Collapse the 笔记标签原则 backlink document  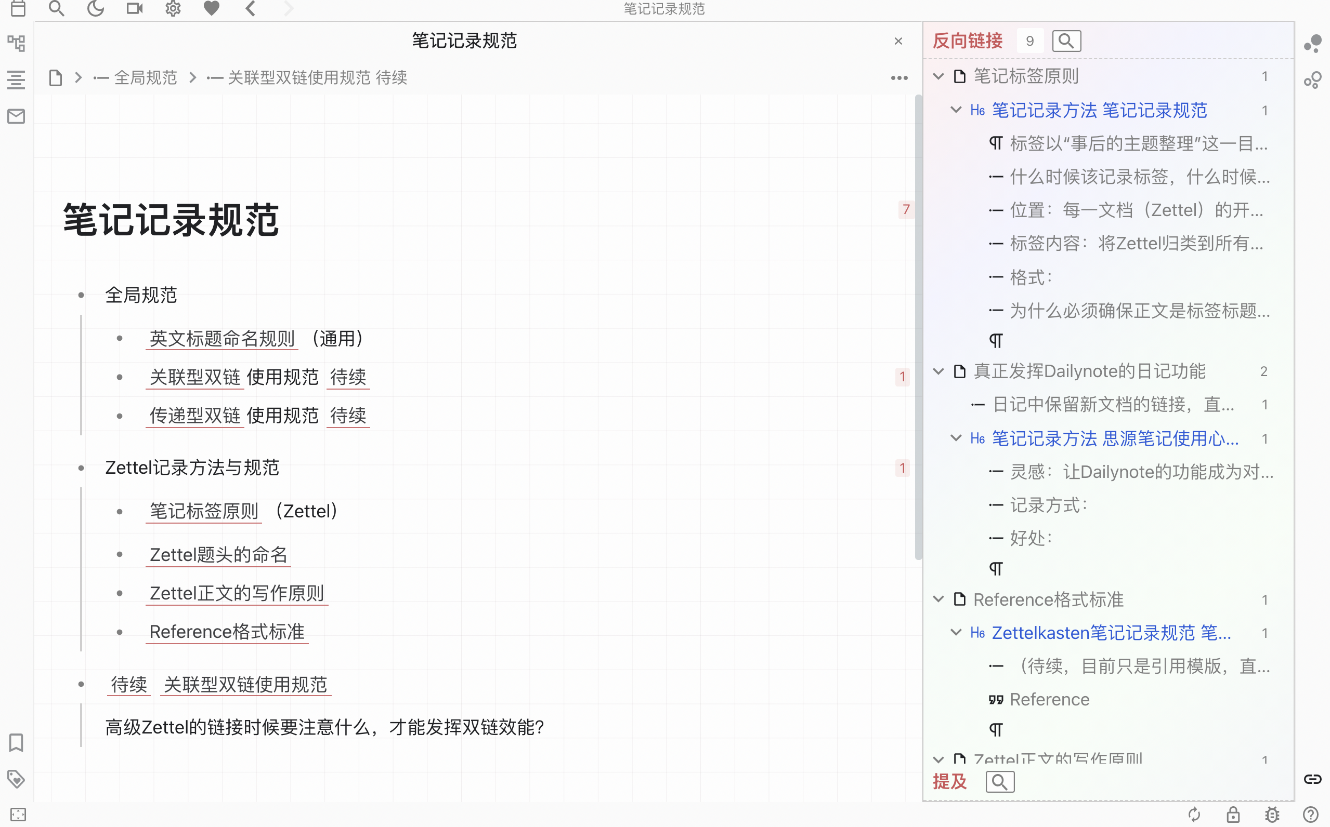pos(938,76)
